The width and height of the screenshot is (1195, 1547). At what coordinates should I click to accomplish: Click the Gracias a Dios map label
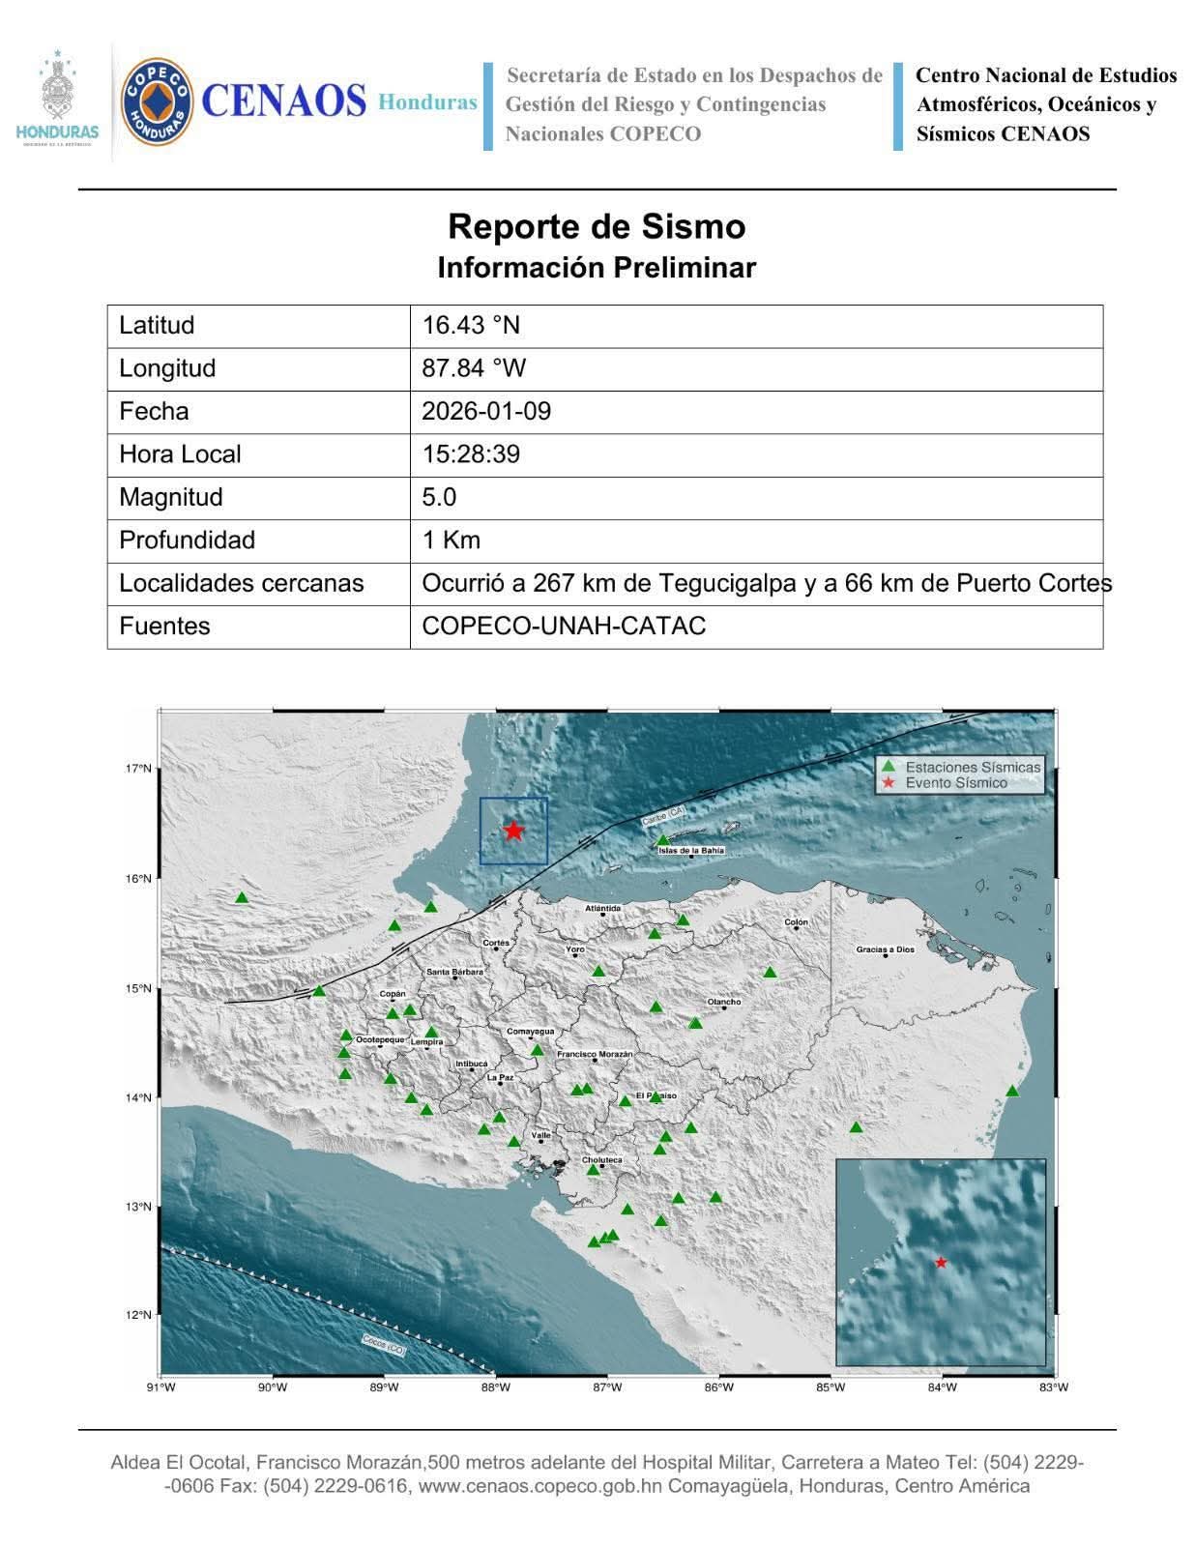[x=885, y=949]
